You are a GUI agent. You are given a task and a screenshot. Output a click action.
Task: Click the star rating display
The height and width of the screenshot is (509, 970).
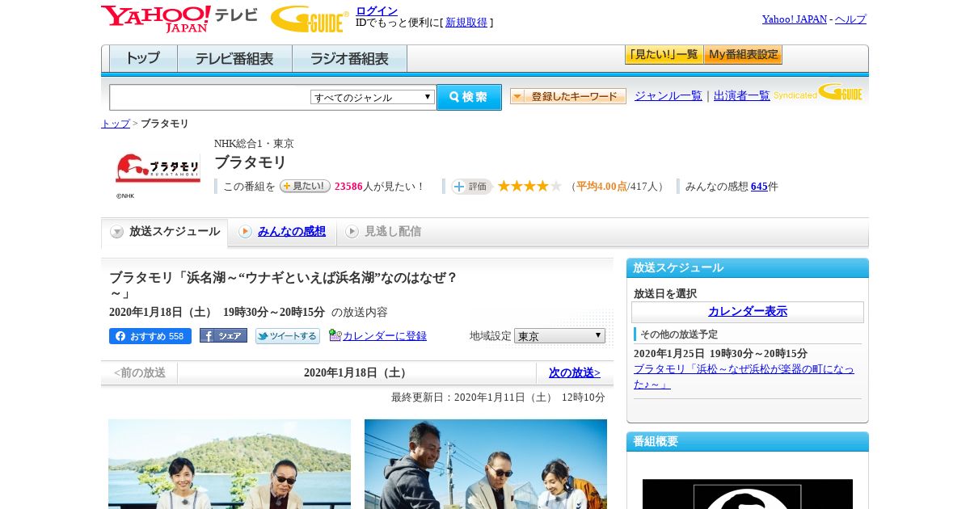529,187
